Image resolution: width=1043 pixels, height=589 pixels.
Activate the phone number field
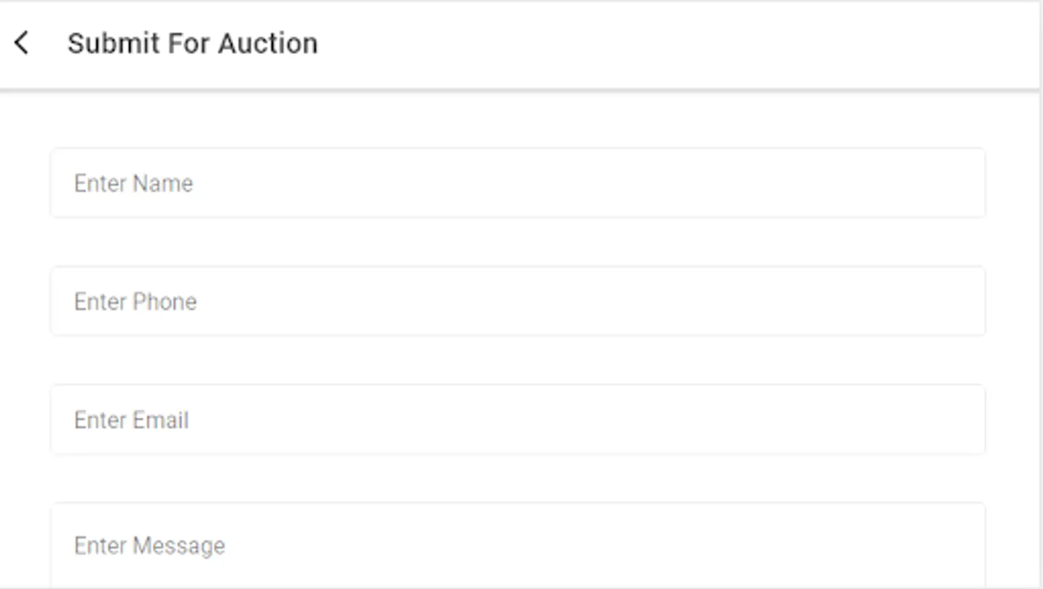(517, 301)
